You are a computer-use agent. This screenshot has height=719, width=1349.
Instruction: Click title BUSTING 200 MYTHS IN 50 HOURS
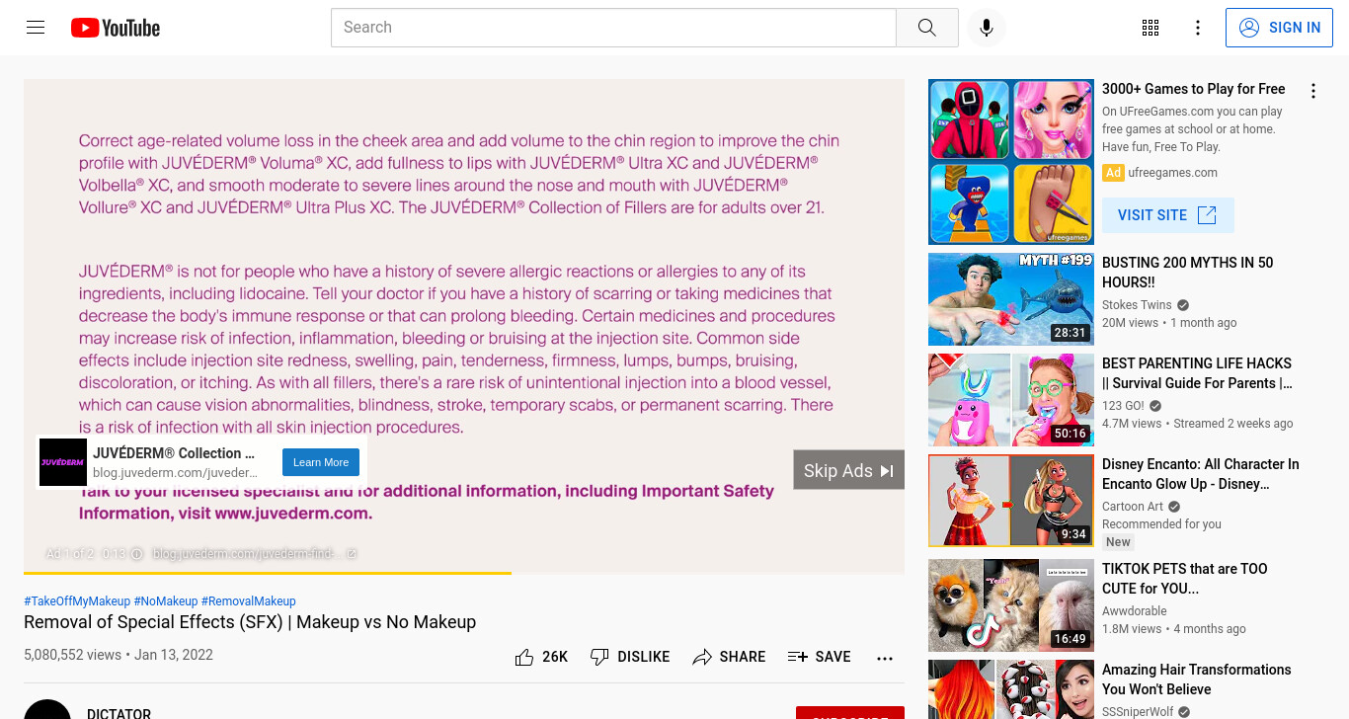pyautogui.click(x=1188, y=273)
